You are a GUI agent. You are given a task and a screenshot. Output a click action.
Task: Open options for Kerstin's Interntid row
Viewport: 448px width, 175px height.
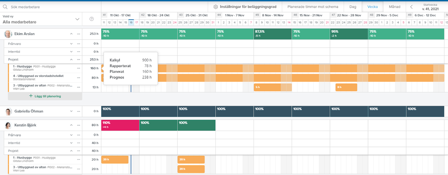78,143
